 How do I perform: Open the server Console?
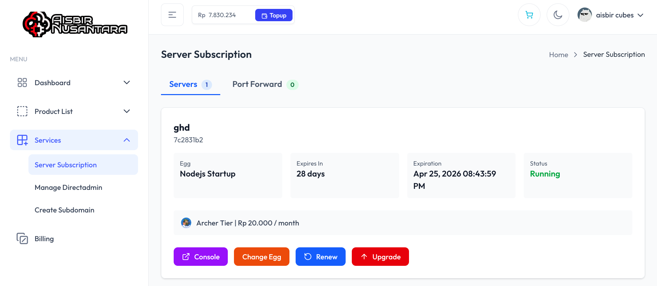point(201,257)
